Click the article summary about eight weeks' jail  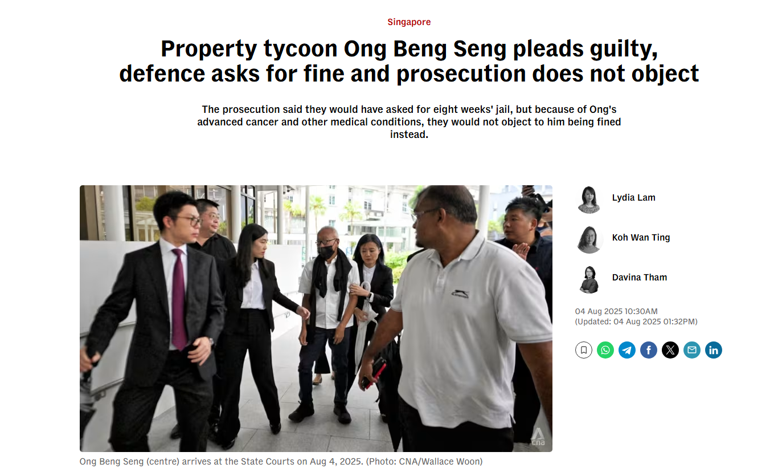pos(409,122)
